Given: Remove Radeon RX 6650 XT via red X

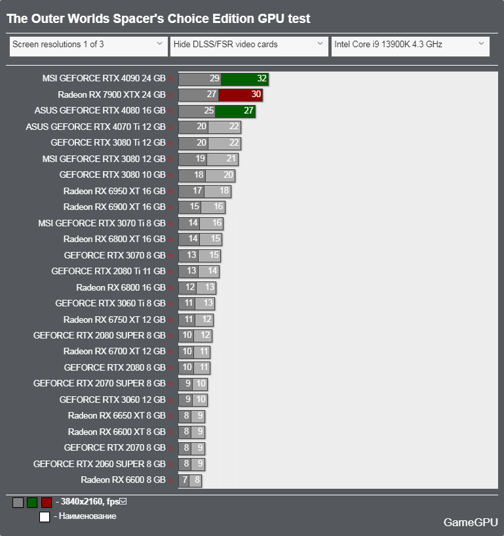Looking at the screenshot, I should pos(170,417).
